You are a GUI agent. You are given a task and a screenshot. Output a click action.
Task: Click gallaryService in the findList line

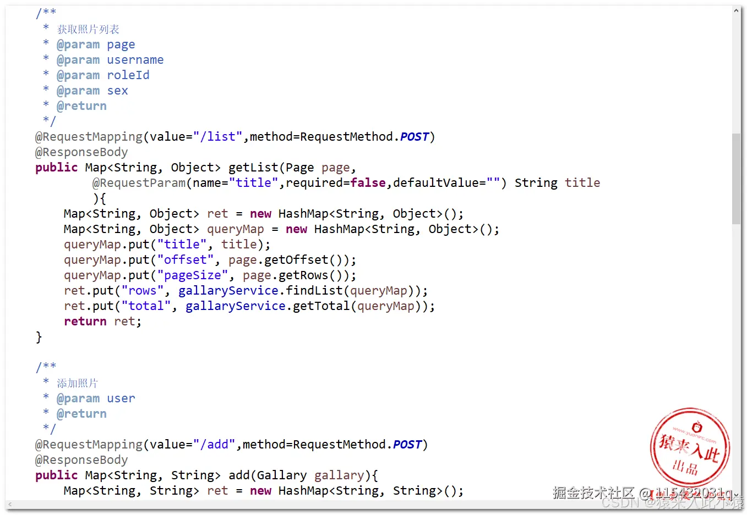[228, 290]
